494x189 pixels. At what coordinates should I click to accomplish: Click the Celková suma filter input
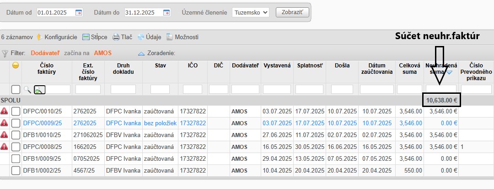(409, 89)
